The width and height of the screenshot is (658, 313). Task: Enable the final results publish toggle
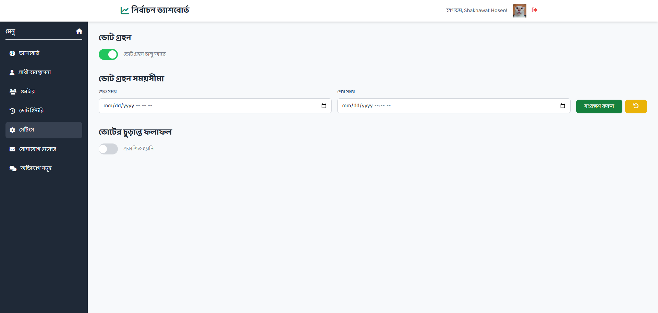(108, 149)
